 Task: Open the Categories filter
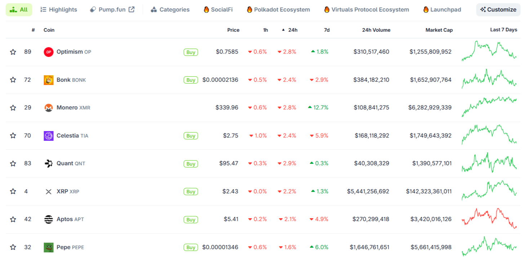click(170, 10)
